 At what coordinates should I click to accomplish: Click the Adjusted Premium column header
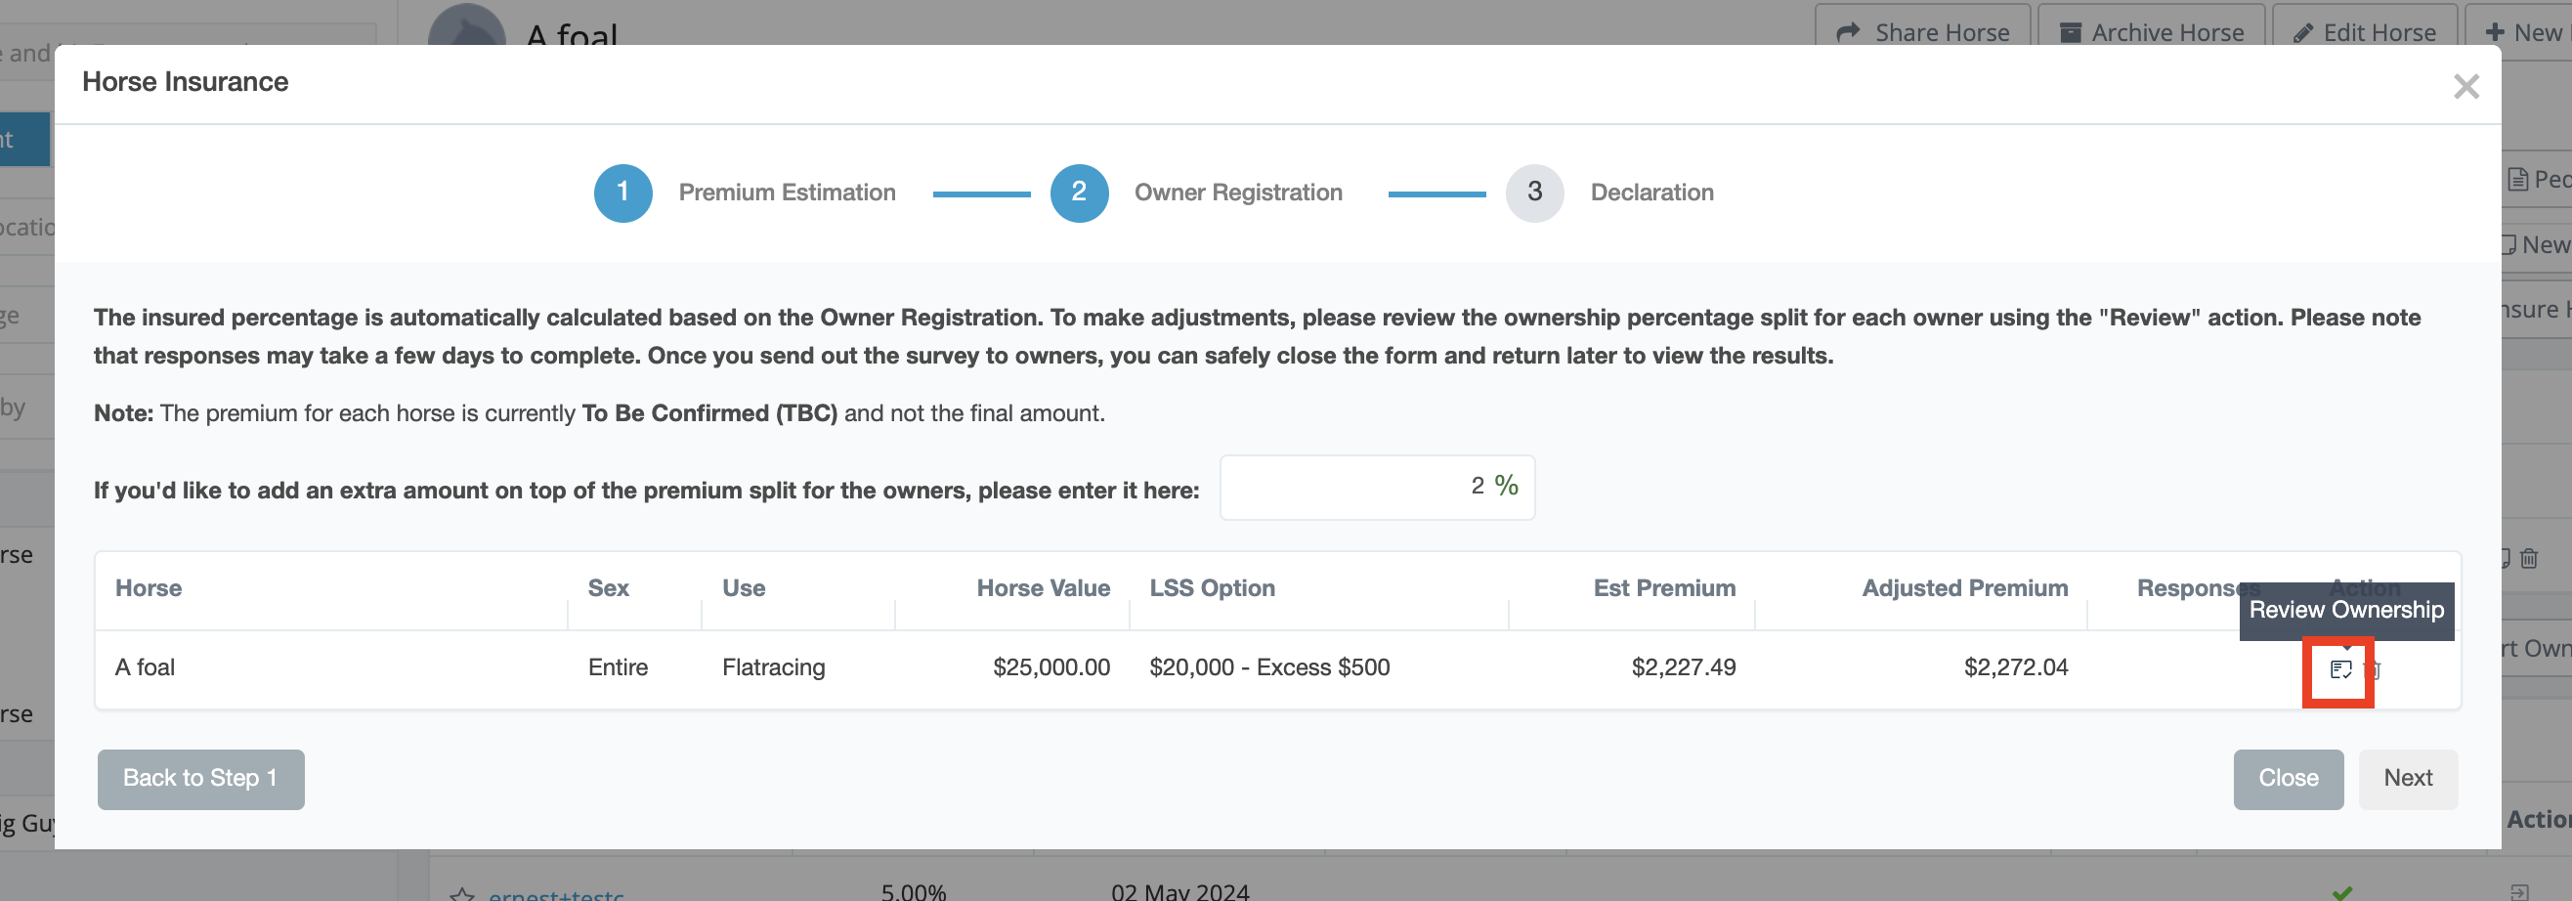(x=1964, y=588)
